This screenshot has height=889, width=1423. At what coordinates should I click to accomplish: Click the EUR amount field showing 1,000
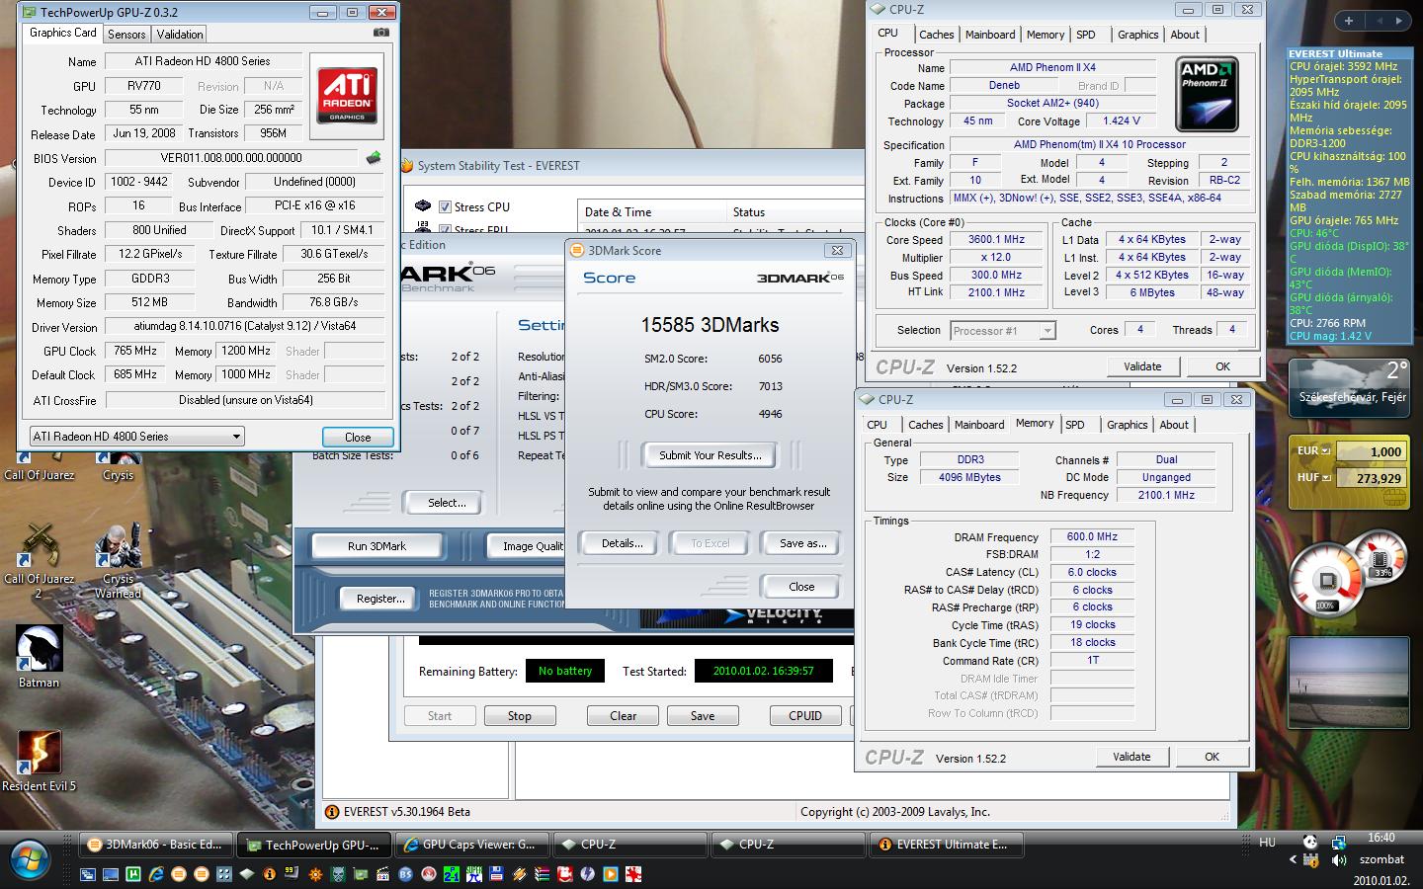point(1370,451)
